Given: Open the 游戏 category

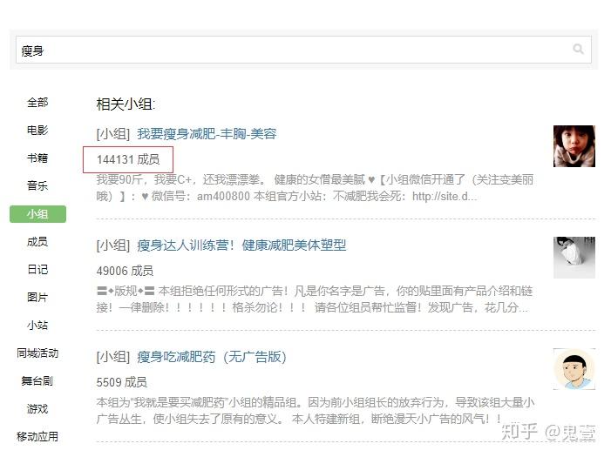Looking at the screenshot, I should 37,409.
